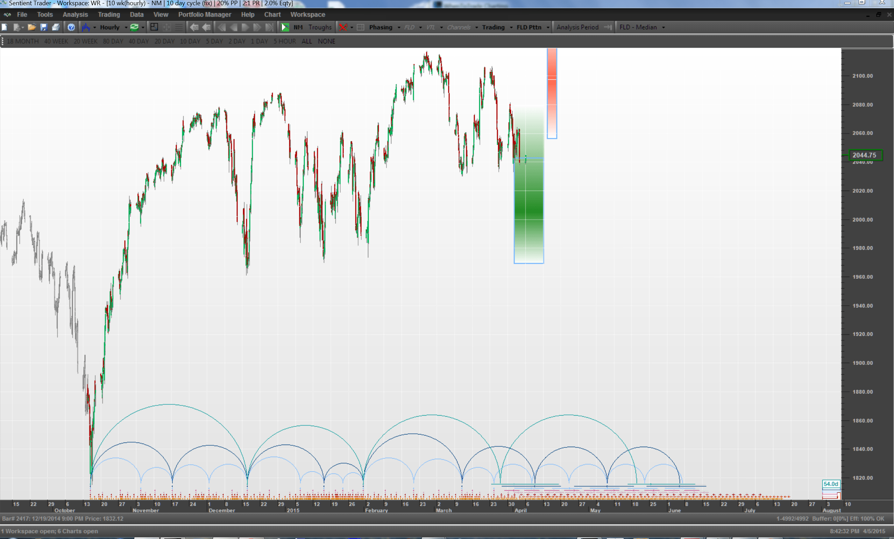The image size is (894, 539).
Task: Jump back 50 bars with the arrow icon
Action: 194,27
